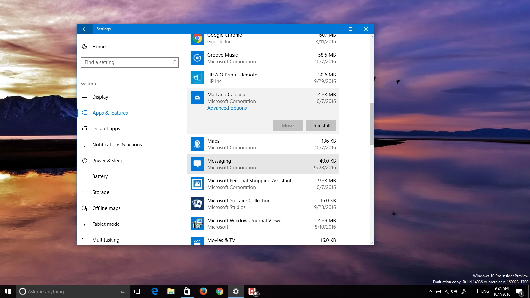Focus the Find a setting search box
The height and width of the screenshot is (298, 530).
(x=130, y=62)
